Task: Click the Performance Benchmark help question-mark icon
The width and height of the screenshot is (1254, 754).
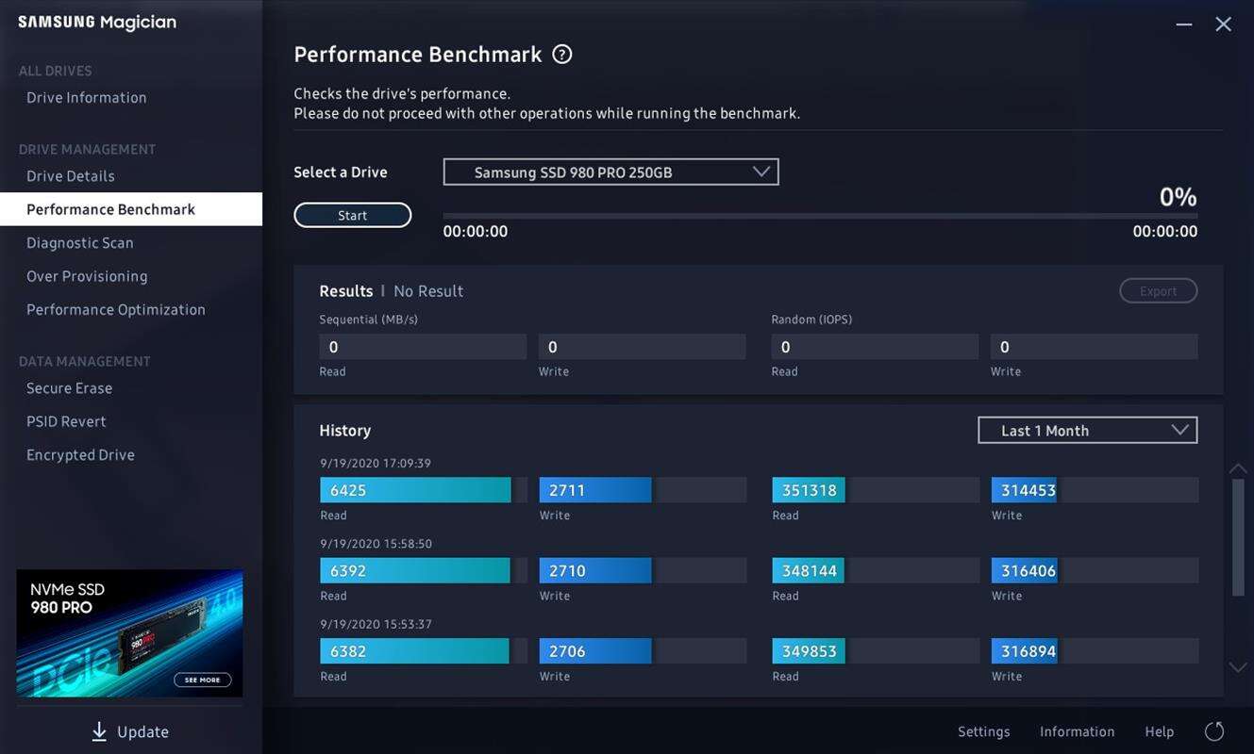Action: click(x=562, y=55)
